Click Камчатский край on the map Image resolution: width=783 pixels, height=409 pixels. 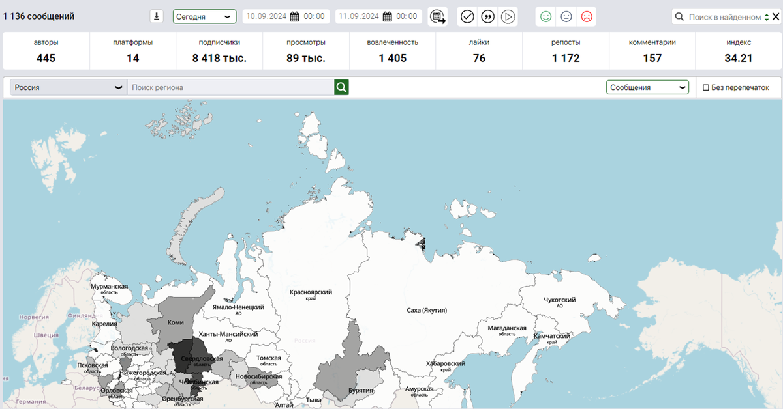click(552, 338)
